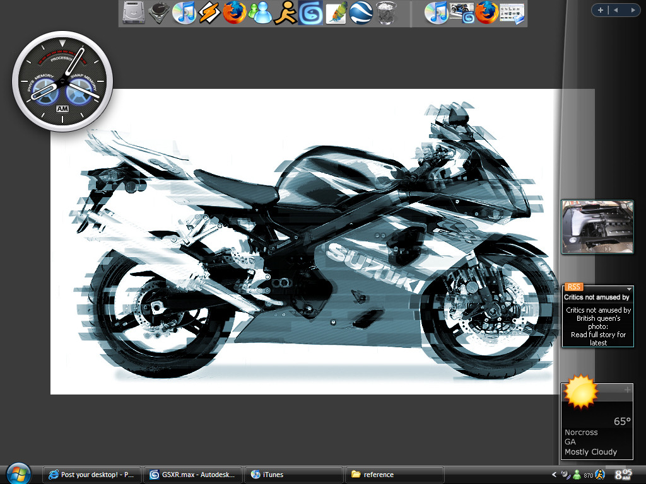Open the full Recycle Bin in the dock
646x484 pixels.
click(x=386, y=13)
